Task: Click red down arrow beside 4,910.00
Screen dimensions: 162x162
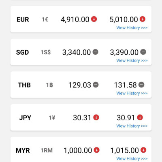Action: [x=94, y=19]
